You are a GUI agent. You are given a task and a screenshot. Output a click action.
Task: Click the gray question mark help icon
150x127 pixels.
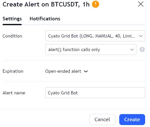click(142, 49)
